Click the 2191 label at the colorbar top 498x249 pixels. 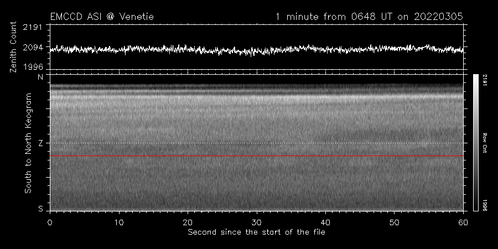tap(485, 80)
